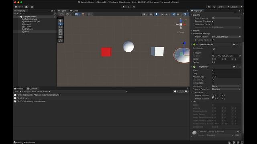Open Sphere Collider more options menu
This screenshot has height=144, width=257.
[240, 44]
